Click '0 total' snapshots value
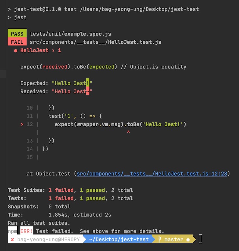This screenshot has width=239, height=251. (x=59, y=207)
